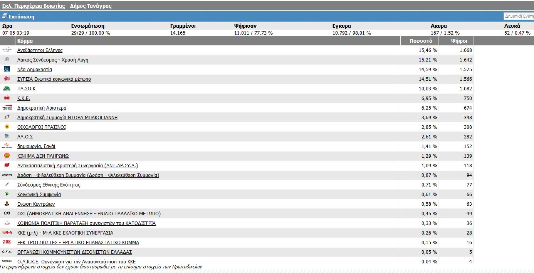Viewport: 534px width, 273px height.
Task: Open the Δημοκρατική Αριστερά link
Action: pos(42,108)
